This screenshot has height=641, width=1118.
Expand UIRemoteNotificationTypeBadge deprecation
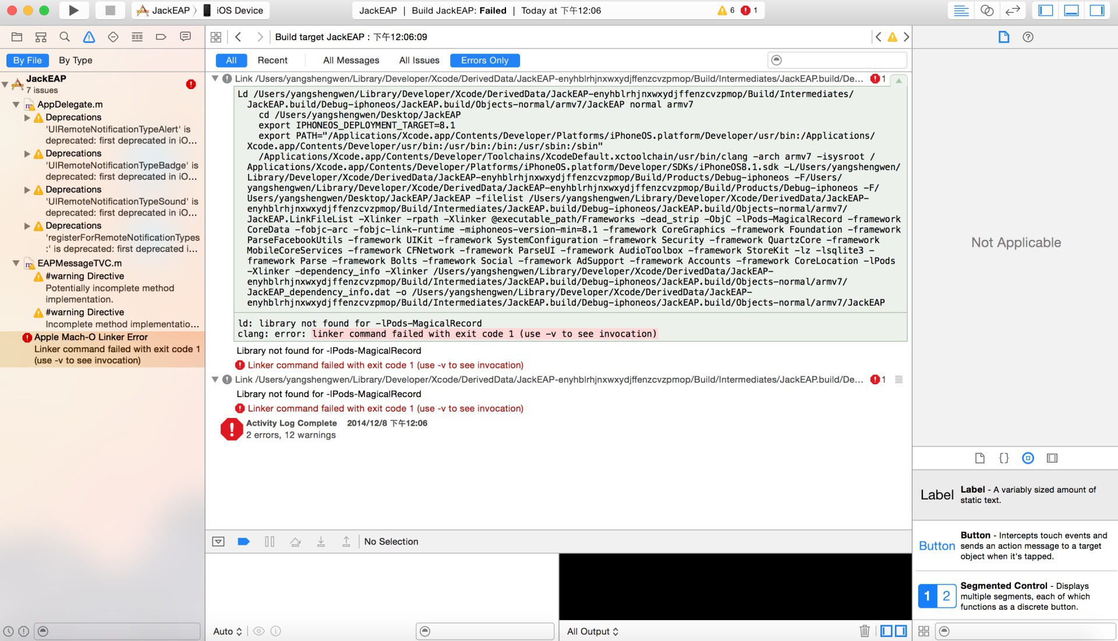click(27, 154)
